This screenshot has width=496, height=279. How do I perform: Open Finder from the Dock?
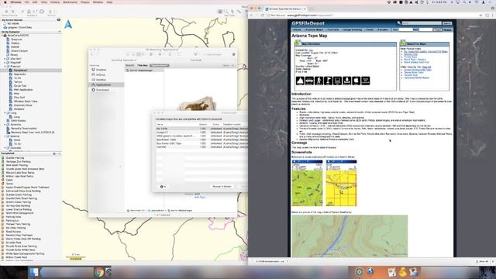[34, 272]
